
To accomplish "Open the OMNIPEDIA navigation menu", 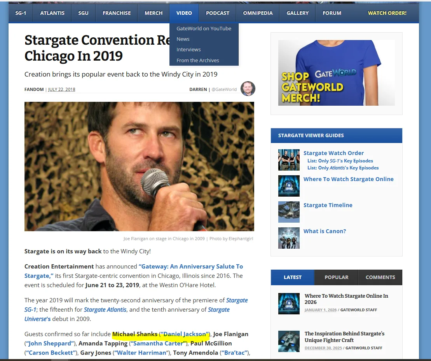I will click(x=258, y=13).
